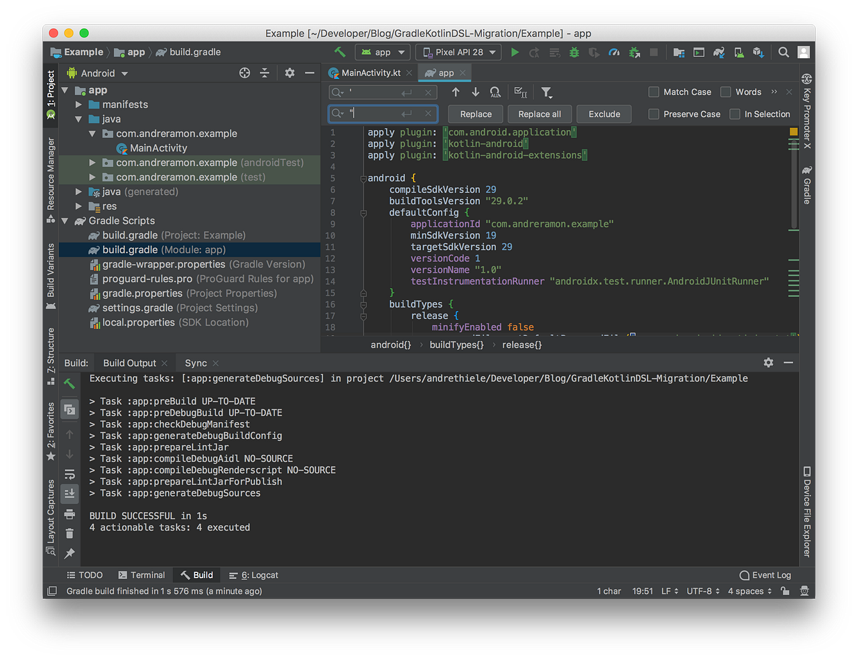Click locate target icon in Project panel
This screenshot has width=858, height=660.
(245, 73)
